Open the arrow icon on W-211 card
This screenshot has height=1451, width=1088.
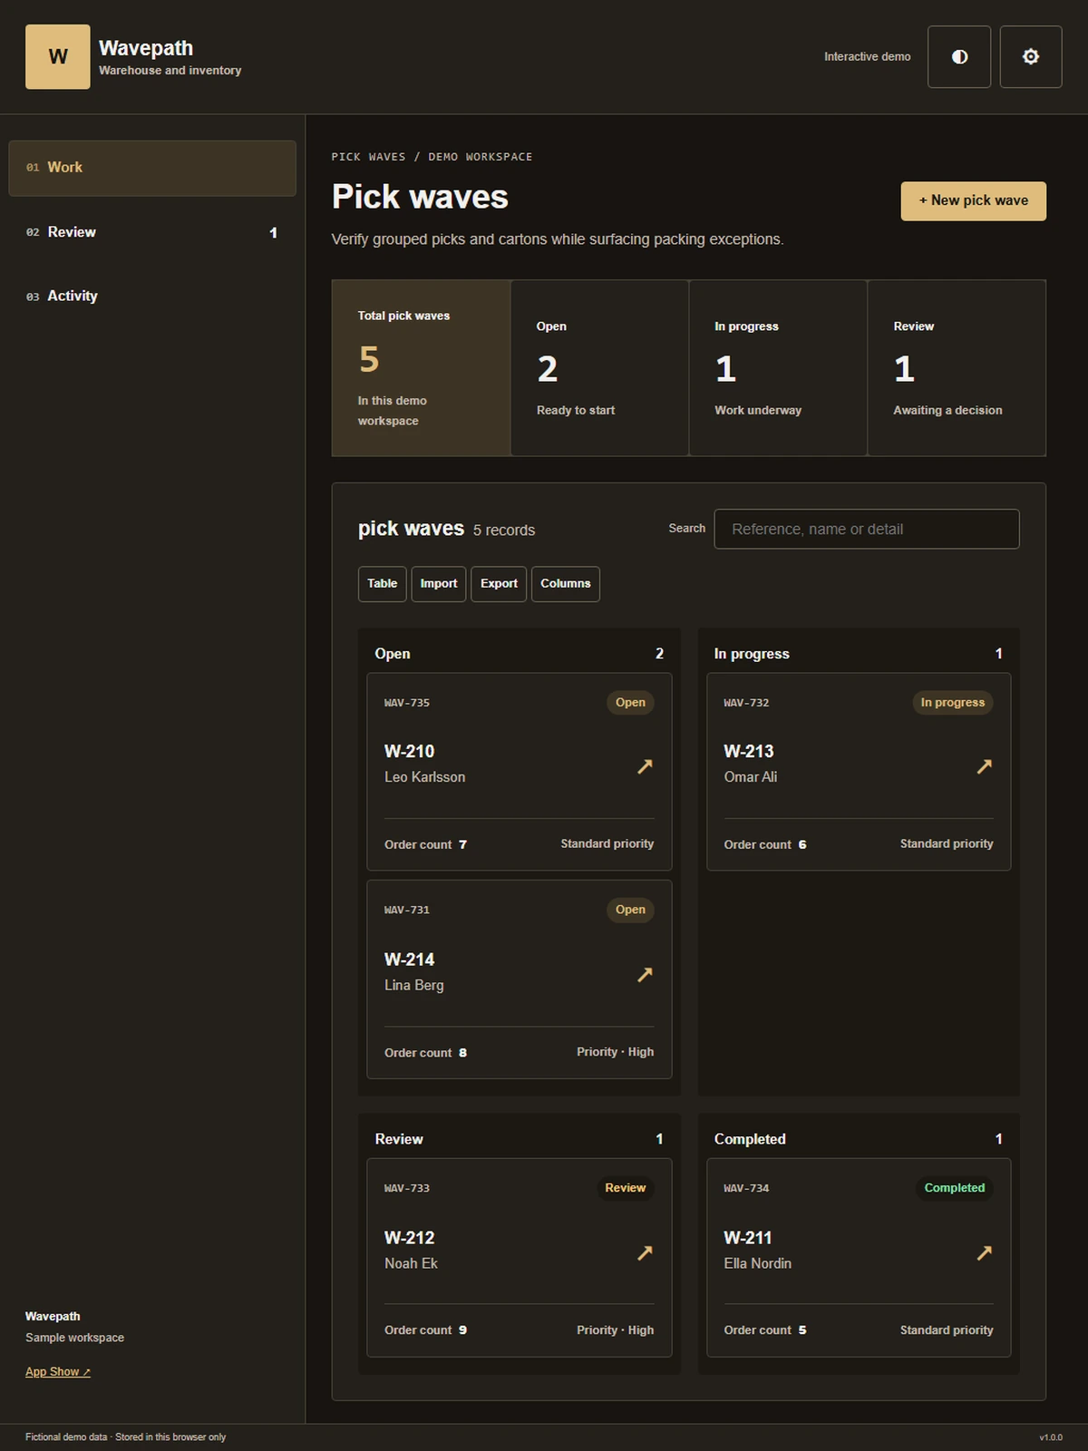[984, 1252]
